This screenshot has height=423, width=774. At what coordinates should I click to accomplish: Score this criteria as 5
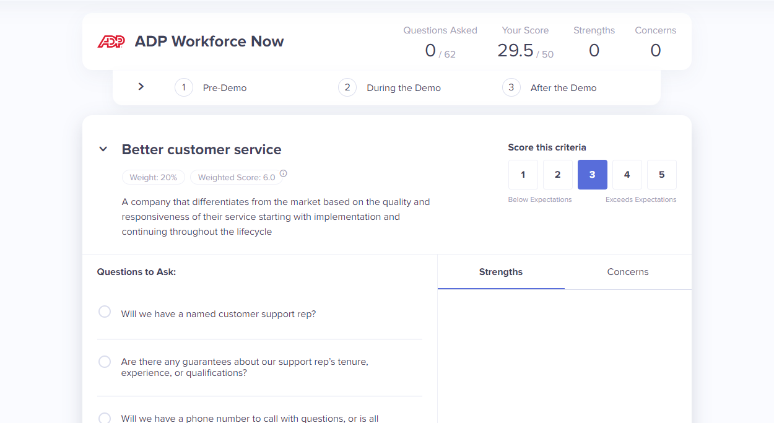coord(662,175)
